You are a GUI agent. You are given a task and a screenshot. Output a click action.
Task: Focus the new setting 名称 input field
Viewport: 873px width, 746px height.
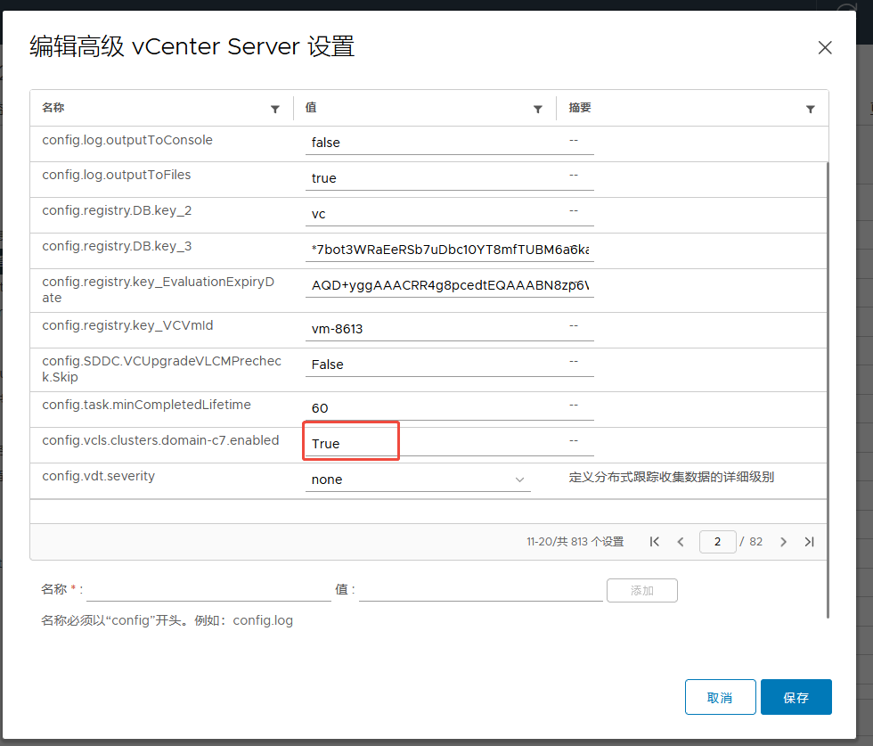pyautogui.click(x=208, y=590)
